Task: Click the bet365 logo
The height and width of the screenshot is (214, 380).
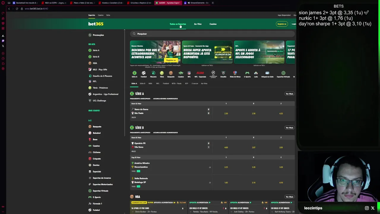Action: tap(96, 24)
